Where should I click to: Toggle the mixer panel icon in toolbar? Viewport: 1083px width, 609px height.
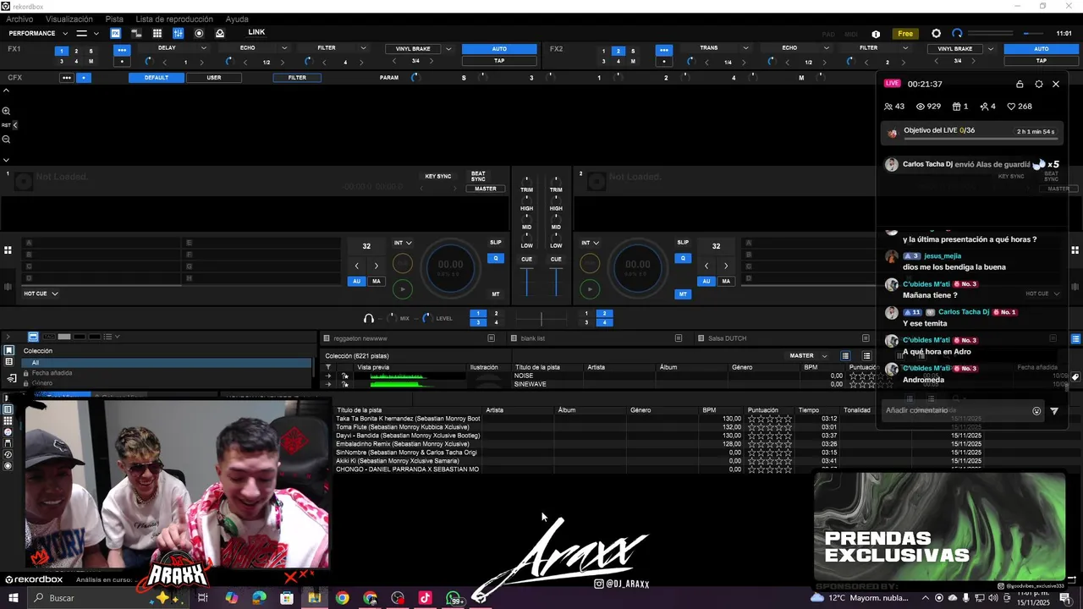point(178,33)
